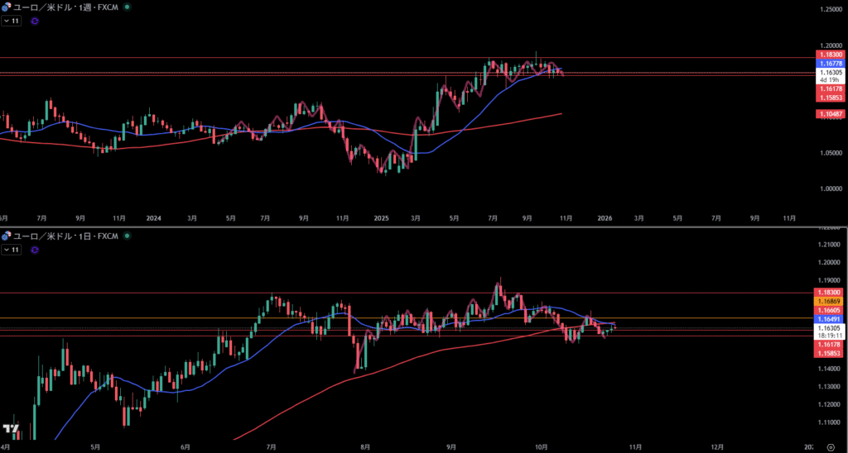Screen dimensions: 848x453
Task: Expand the 11 indicators legend on daily chart
Action: (11, 249)
